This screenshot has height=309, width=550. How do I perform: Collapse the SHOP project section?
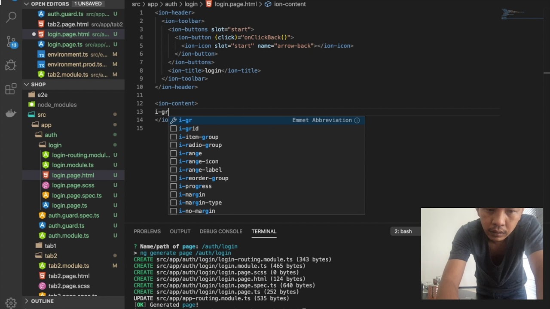coord(27,85)
